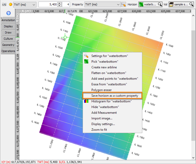Select Create new arbline
This screenshot has height=164, width=196.
(x=112, y=67)
